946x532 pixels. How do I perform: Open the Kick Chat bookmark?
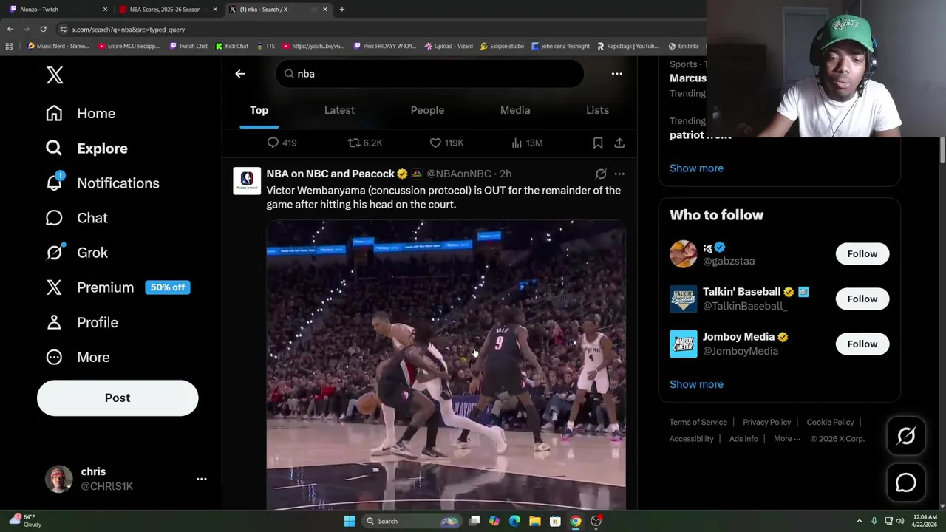coord(231,46)
